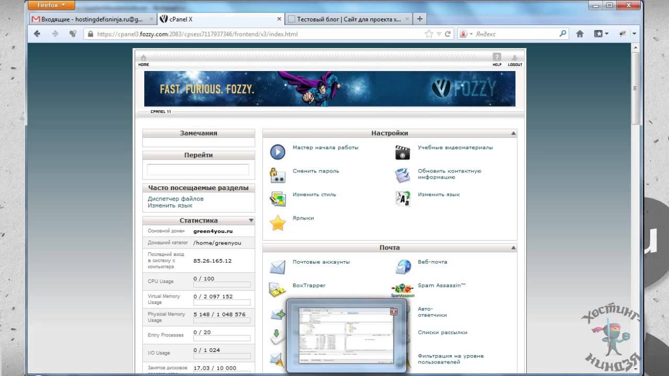Click the Перейти search input field
Viewport: 669px width, 376px height.
click(x=198, y=170)
